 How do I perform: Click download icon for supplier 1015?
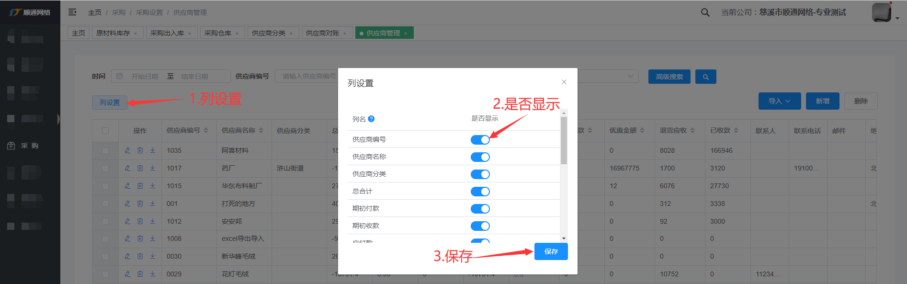(x=152, y=186)
